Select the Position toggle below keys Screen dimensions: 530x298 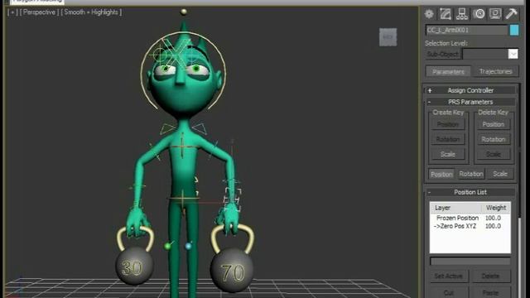coord(441,174)
